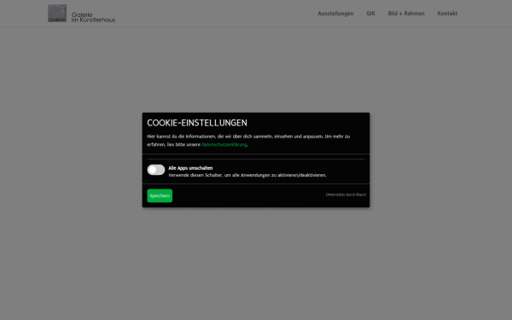Toggle the Alle Apps umschalten switch

156,170
